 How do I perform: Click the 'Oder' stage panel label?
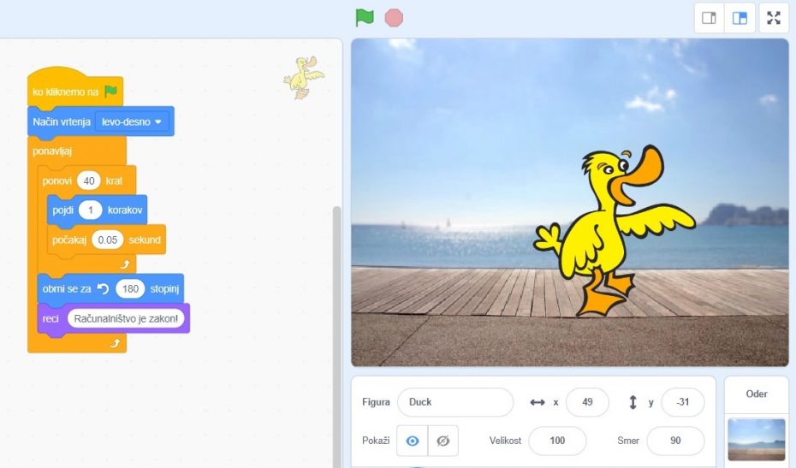tap(757, 394)
